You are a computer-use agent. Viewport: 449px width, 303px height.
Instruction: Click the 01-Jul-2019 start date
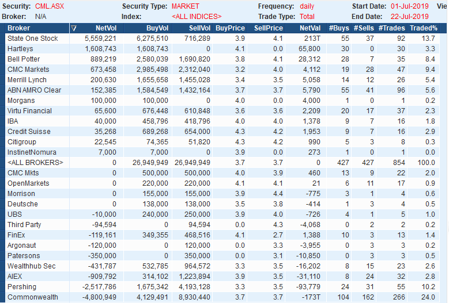pos(409,6)
